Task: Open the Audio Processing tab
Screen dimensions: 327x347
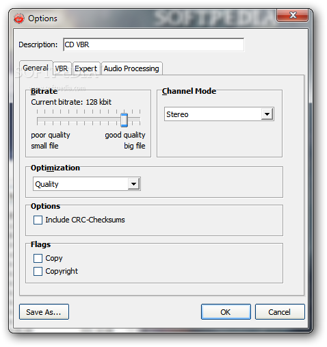Action: pos(131,68)
